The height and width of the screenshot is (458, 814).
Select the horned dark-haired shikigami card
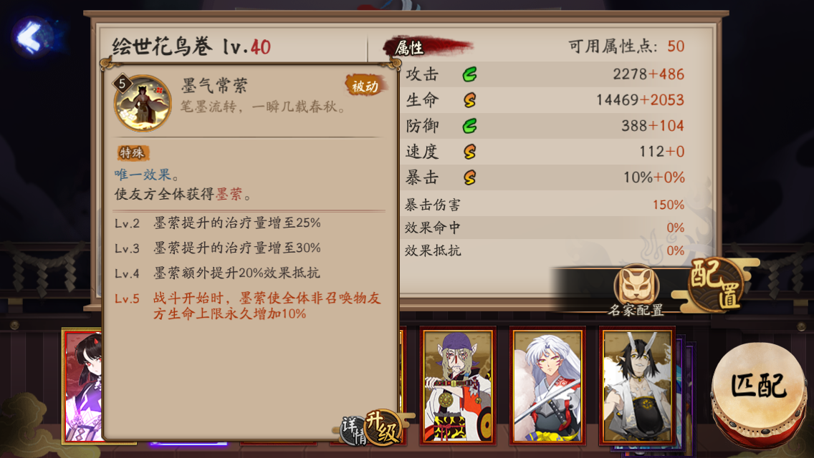637,386
